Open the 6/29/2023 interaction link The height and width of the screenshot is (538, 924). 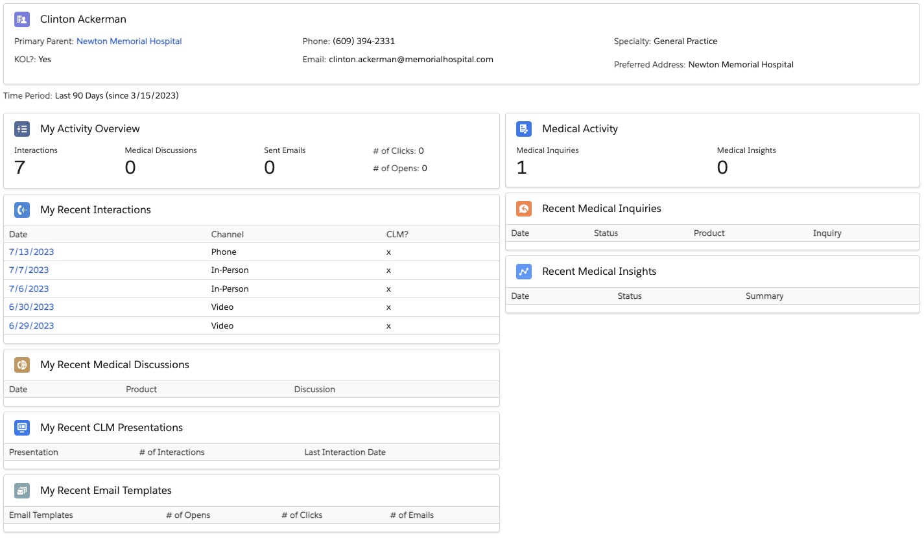click(x=32, y=326)
